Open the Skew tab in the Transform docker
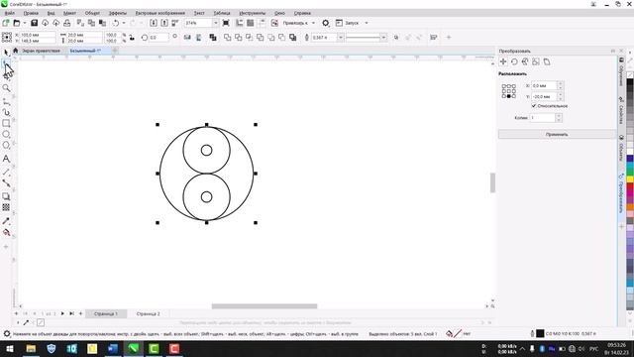This screenshot has width=634, height=357. pyautogui.click(x=547, y=61)
